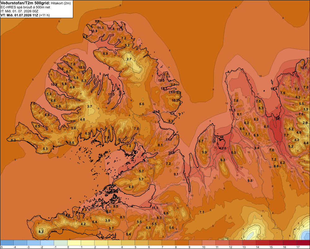This screenshot has height=249, width=310.
Task: Click the temperature value '8.5' on the map
Action: coord(116,206)
